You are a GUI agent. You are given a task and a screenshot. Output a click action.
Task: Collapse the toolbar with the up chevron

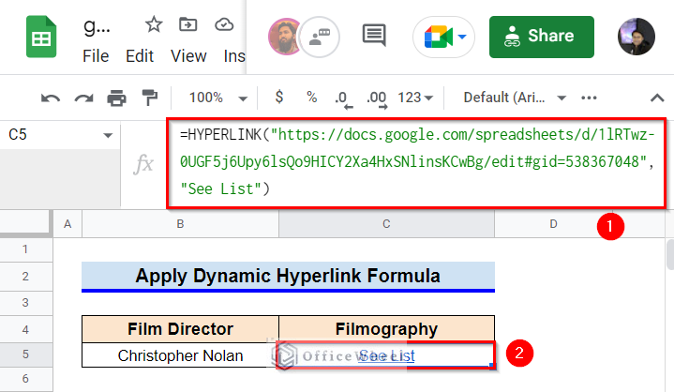(x=657, y=98)
